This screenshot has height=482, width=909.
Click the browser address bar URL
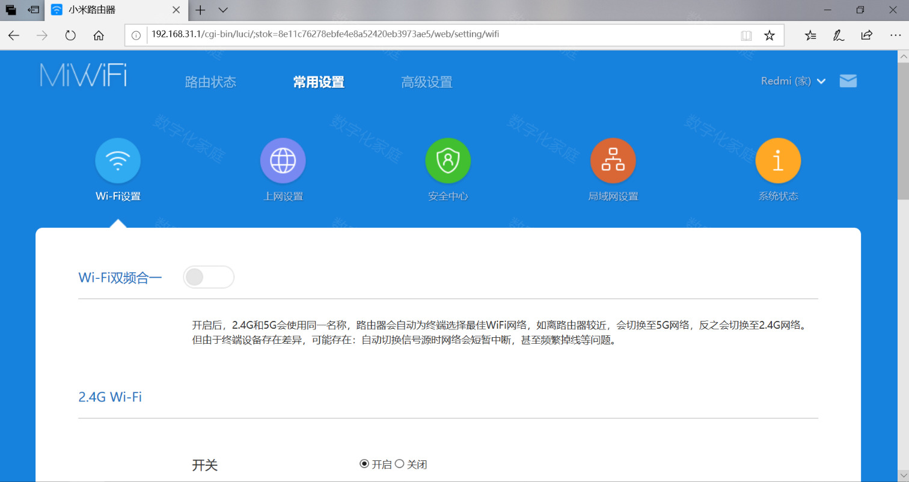325,34
